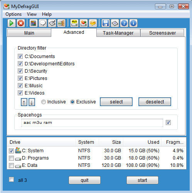Click the '120.0 GB' size value
Screen dimensions: 192x193
point(111,165)
